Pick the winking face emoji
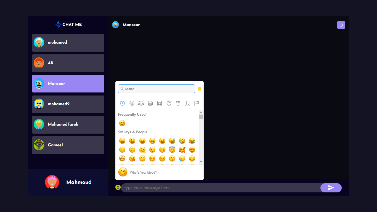The image size is (377, 212). pos(152,150)
